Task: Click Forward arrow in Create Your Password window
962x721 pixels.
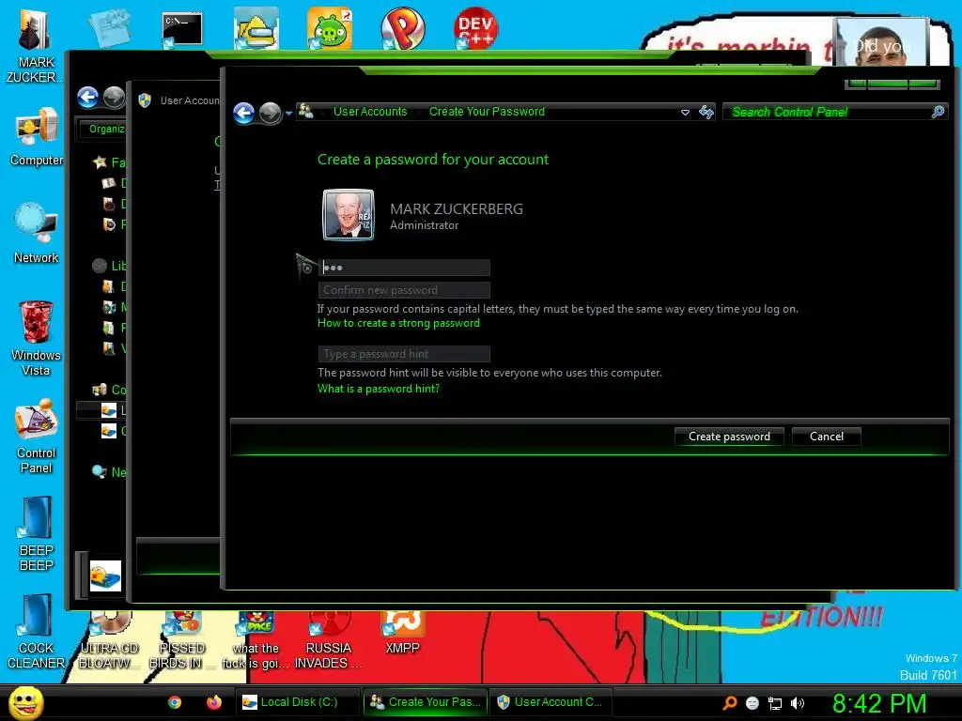Action: point(270,113)
